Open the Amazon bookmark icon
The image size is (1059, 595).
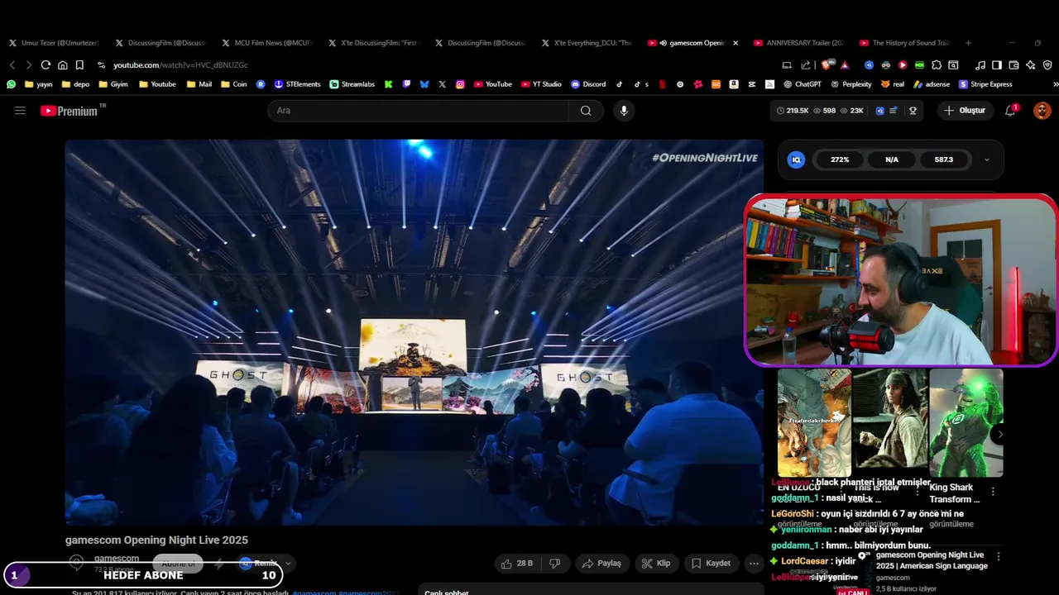734,84
